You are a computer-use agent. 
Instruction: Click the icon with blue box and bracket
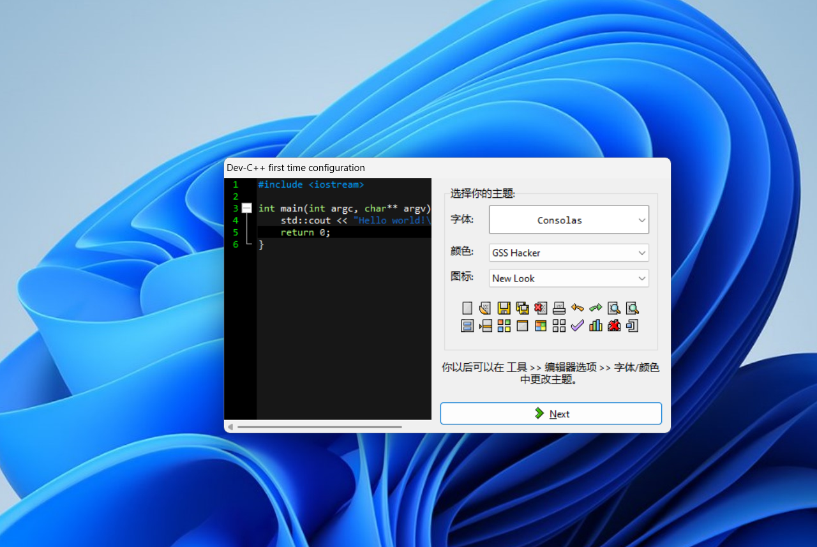[x=633, y=326]
